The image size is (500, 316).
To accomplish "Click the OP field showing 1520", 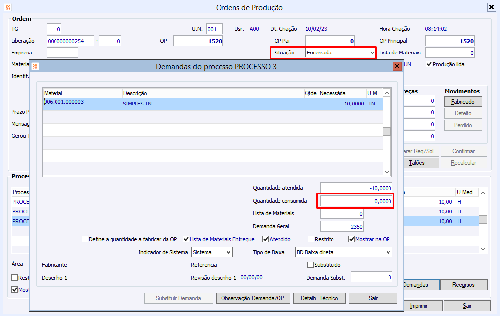I will coord(198,41).
